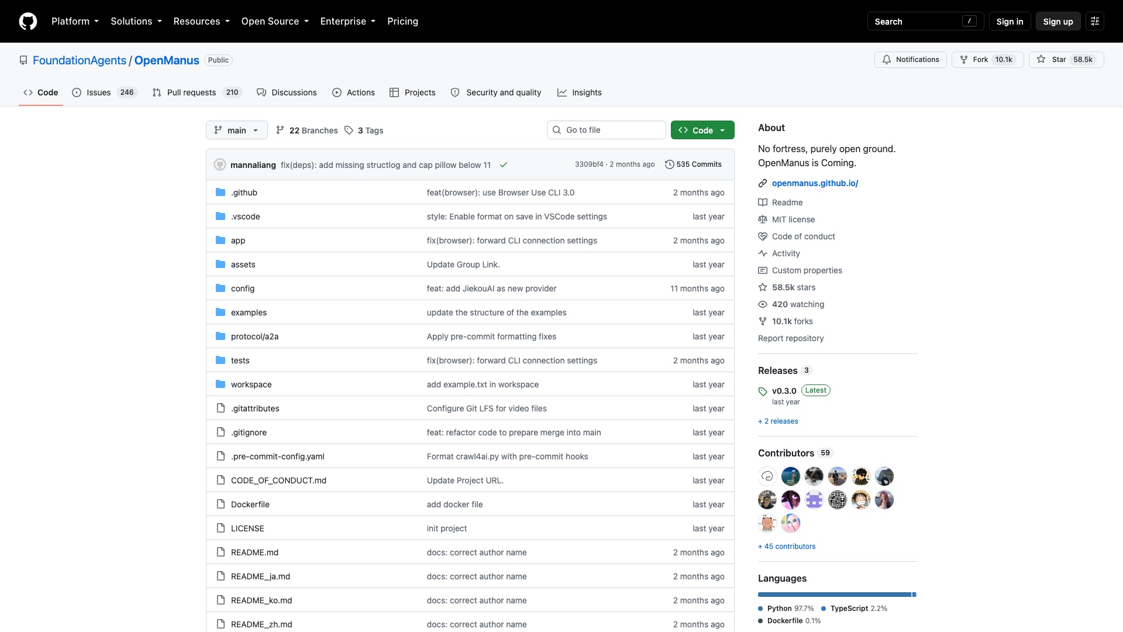Screen dimensions: 1123x632
Task: Click the LICENSE file icon
Action: point(221,528)
